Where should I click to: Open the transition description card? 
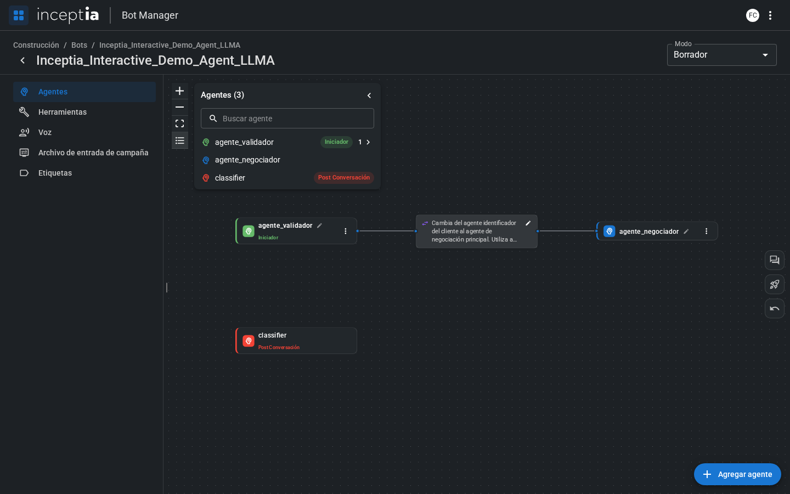coord(477,232)
